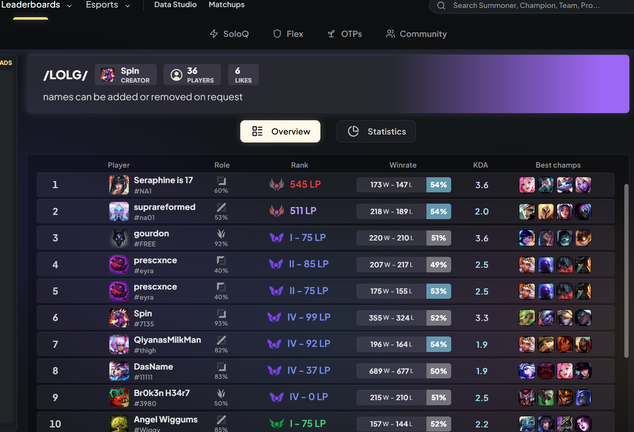Switch to the Flex tab
This screenshot has width=634, height=432.
click(x=288, y=34)
